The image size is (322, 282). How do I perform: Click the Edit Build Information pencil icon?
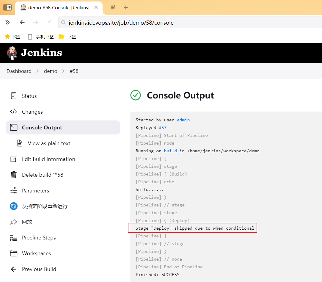tap(14, 159)
